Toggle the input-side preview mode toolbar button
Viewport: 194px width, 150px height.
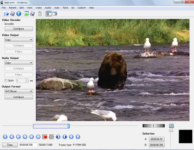pos(49,14)
